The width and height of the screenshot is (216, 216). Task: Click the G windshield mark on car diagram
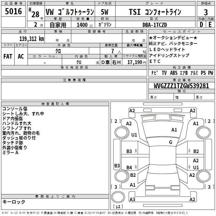point(170,142)
